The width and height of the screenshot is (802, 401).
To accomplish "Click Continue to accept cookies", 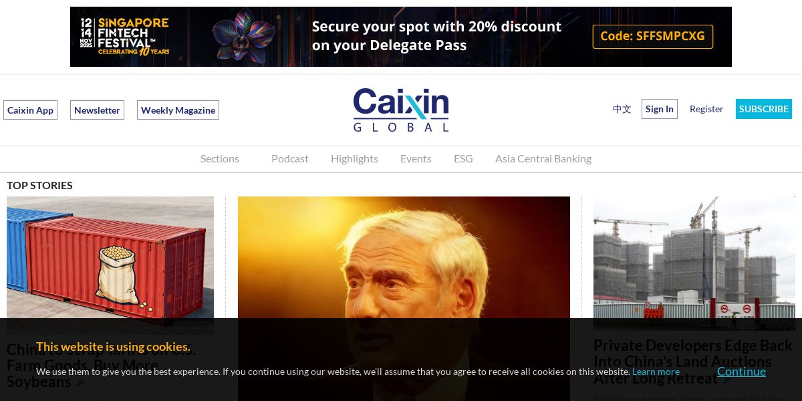I will point(741,371).
